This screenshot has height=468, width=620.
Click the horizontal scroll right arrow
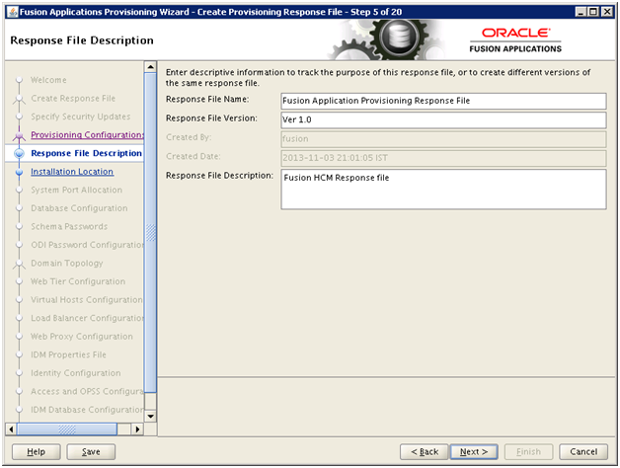[x=137, y=429]
